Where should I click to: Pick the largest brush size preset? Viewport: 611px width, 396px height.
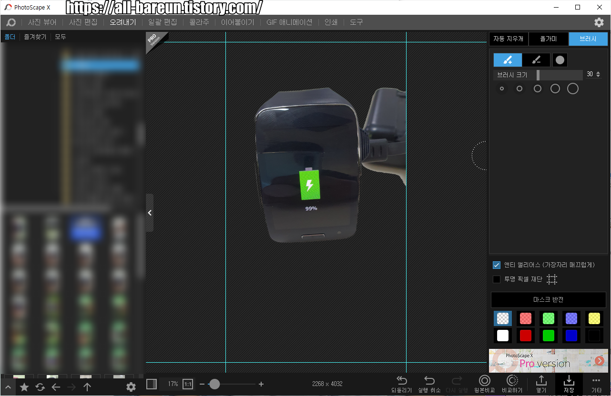coord(573,89)
